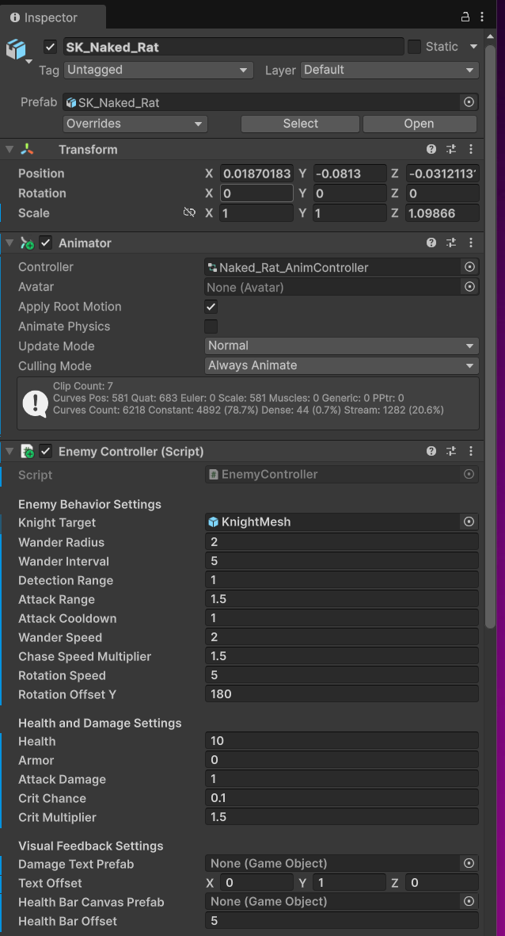Open the Culling Mode dropdown
The height and width of the screenshot is (936, 505).
[x=341, y=365]
